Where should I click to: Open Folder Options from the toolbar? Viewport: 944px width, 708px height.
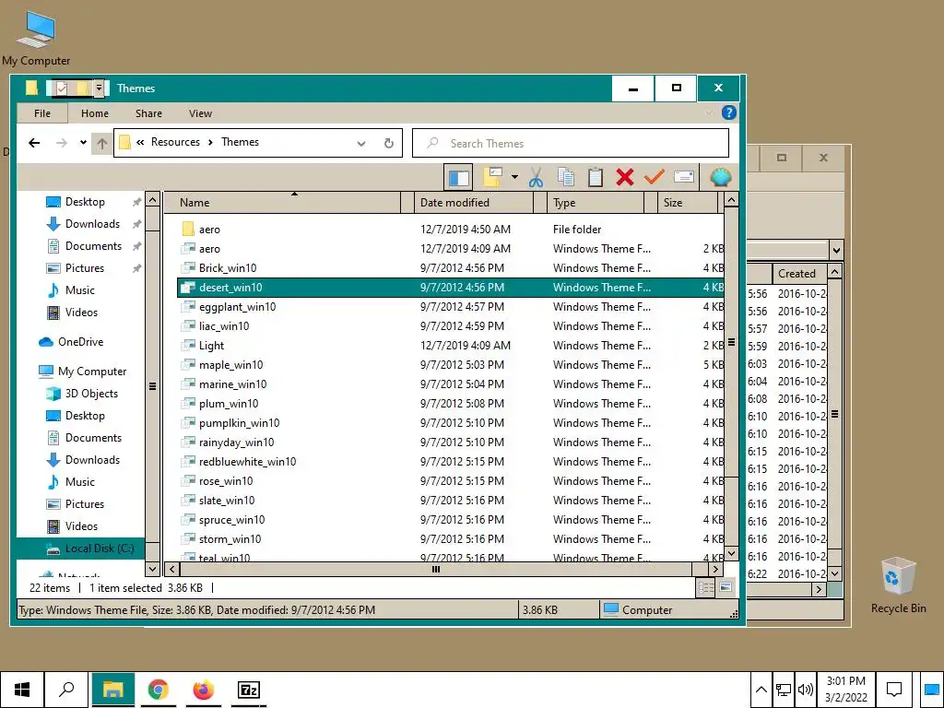(x=493, y=177)
